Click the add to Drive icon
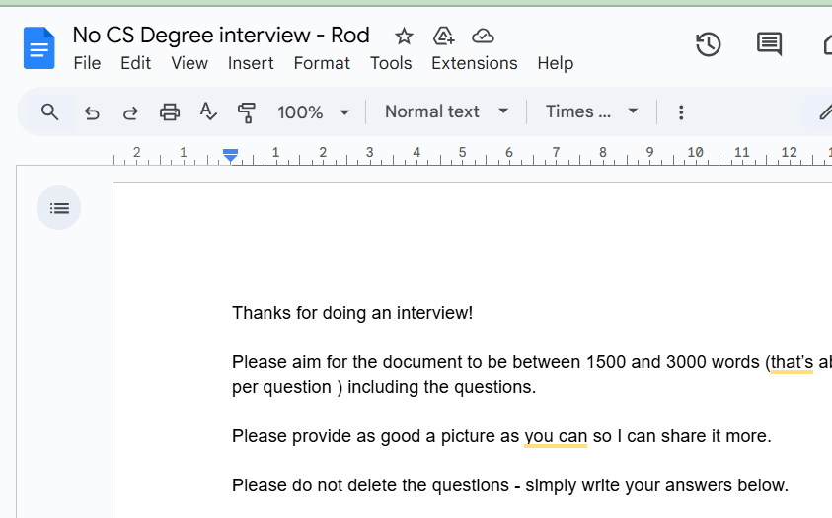The width and height of the screenshot is (832, 518). (444, 37)
